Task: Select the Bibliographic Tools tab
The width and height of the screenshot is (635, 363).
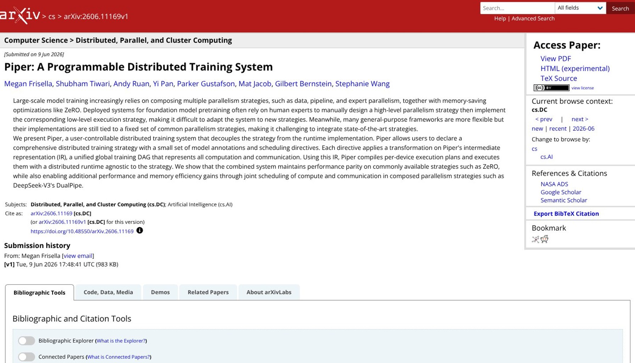Action: pos(39,292)
